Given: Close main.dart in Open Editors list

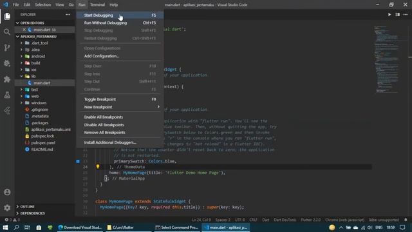Looking at the screenshot, I should (x=24, y=30).
